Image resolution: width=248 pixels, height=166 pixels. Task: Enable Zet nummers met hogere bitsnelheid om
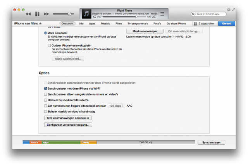pyautogui.click(x=46, y=106)
